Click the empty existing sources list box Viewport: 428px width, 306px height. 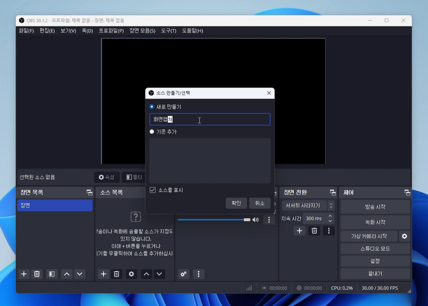point(210,161)
